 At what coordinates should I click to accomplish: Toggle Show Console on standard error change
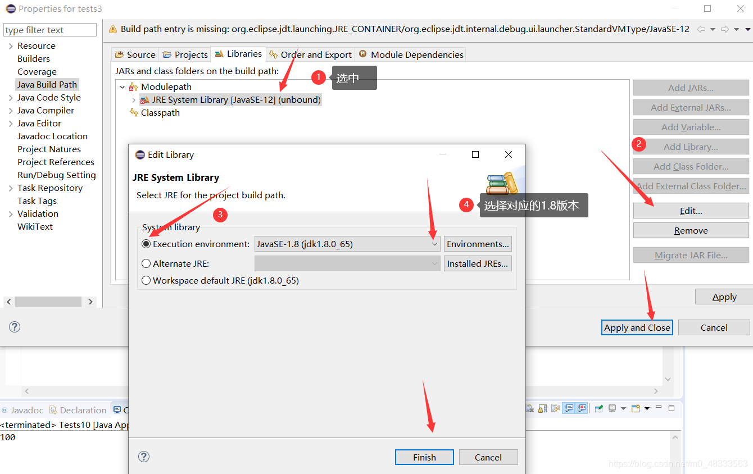(582, 408)
